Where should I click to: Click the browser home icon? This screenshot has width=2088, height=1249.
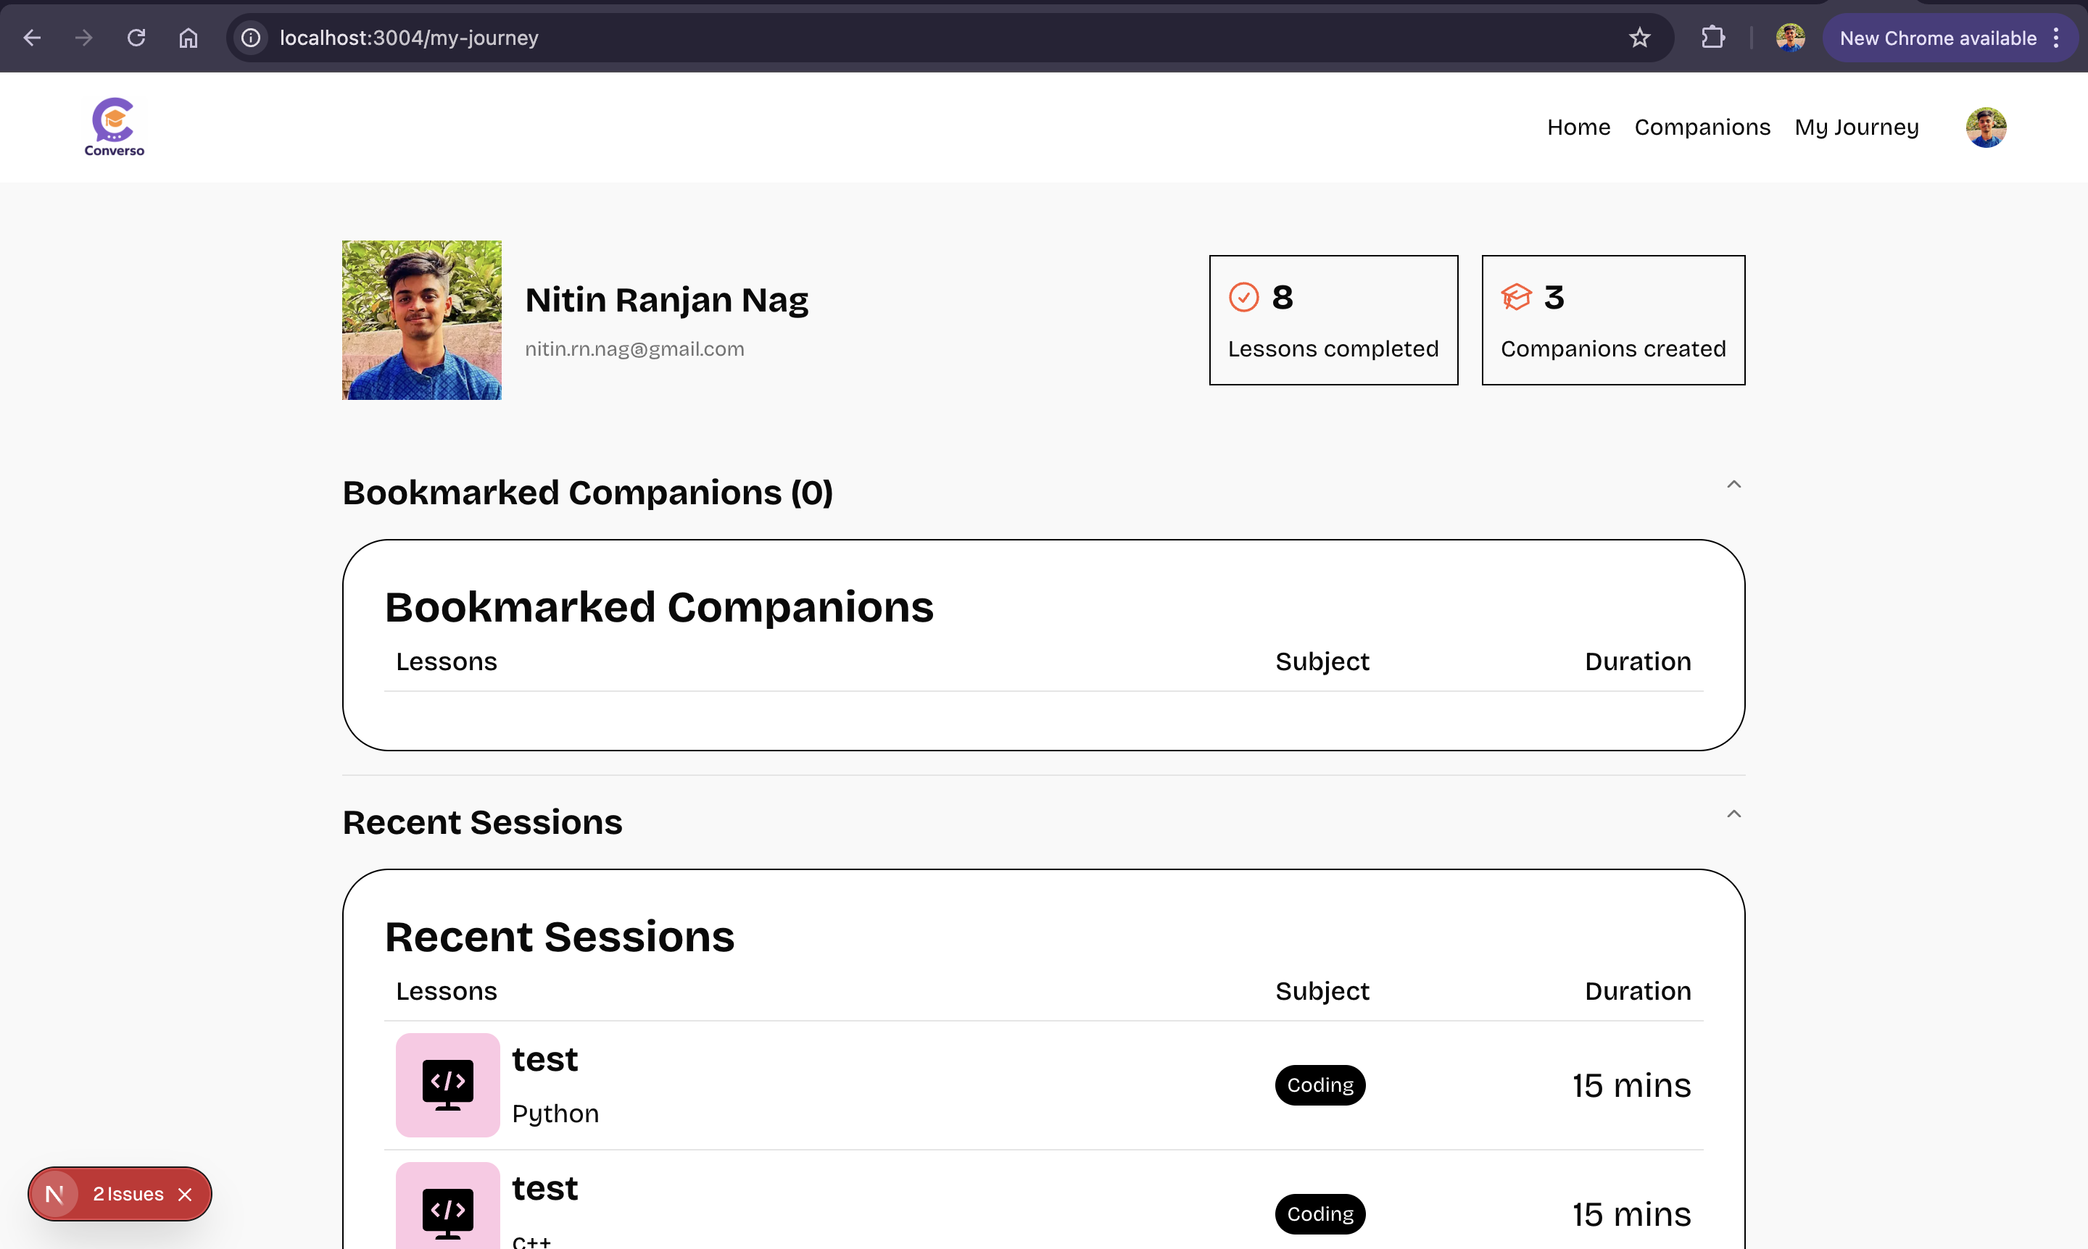click(x=188, y=38)
